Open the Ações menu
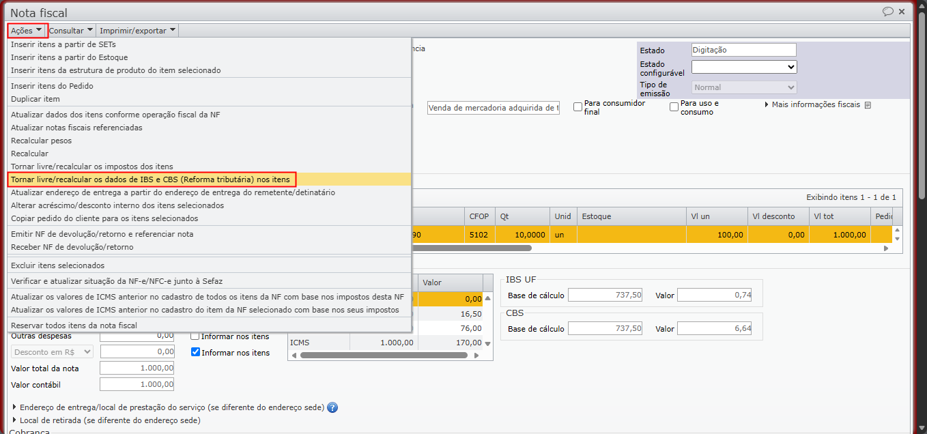 27,30
